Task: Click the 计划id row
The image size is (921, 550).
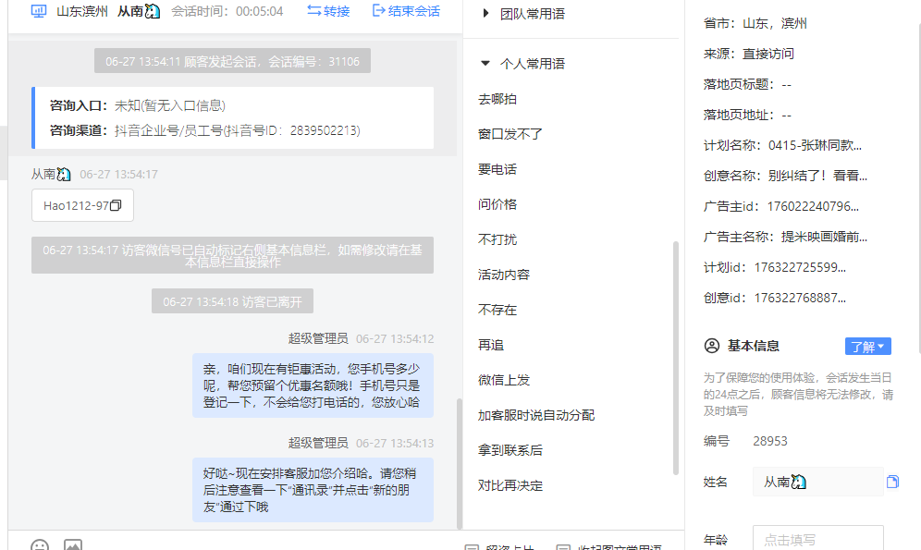Action: (x=775, y=268)
